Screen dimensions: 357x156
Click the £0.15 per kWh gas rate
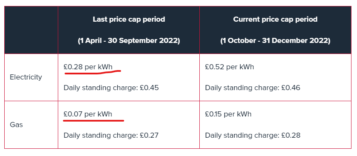(x=228, y=114)
